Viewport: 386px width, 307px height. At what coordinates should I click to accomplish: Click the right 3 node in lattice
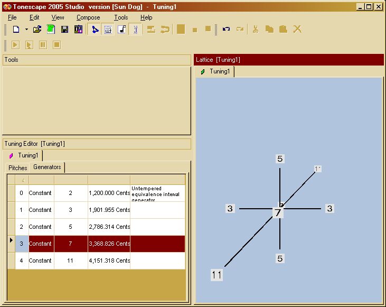click(329, 208)
